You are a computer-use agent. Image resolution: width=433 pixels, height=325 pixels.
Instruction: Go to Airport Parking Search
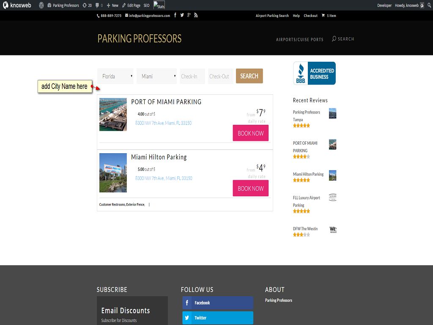pos(272,16)
